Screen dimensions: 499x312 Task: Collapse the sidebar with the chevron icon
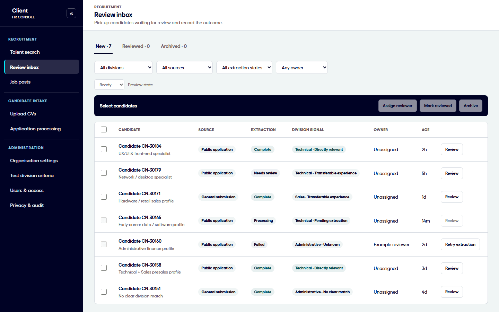click(x=71, y=14)
